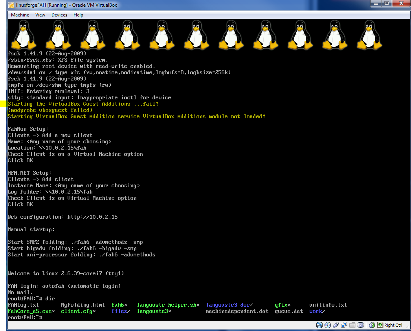
Task: Click the keyboard capture green arrow icon
Action: [x=380, y=325]
